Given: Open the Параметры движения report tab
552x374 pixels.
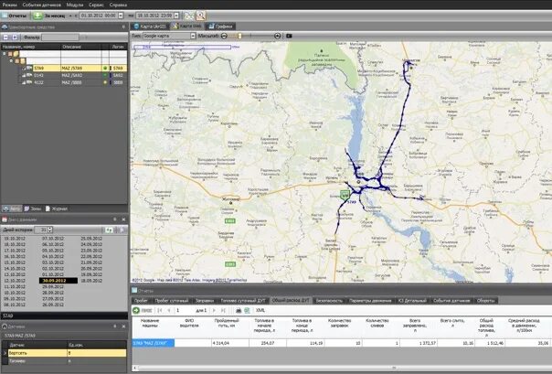Looking at the screenshot, I should (370, 301).
